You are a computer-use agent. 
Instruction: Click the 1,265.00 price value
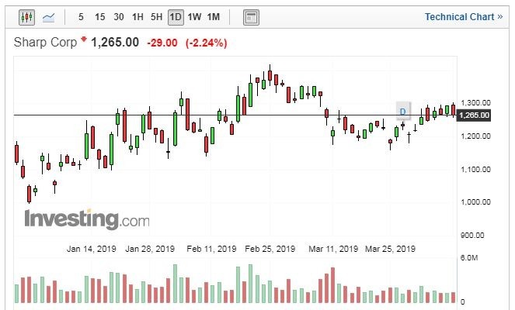pyautogui.click(x=115, y=43)
